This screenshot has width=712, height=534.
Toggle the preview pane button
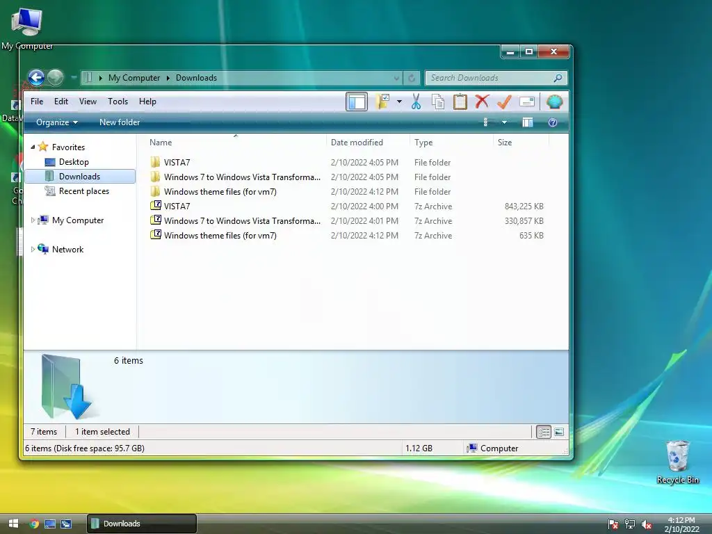[x=527, y=122]
